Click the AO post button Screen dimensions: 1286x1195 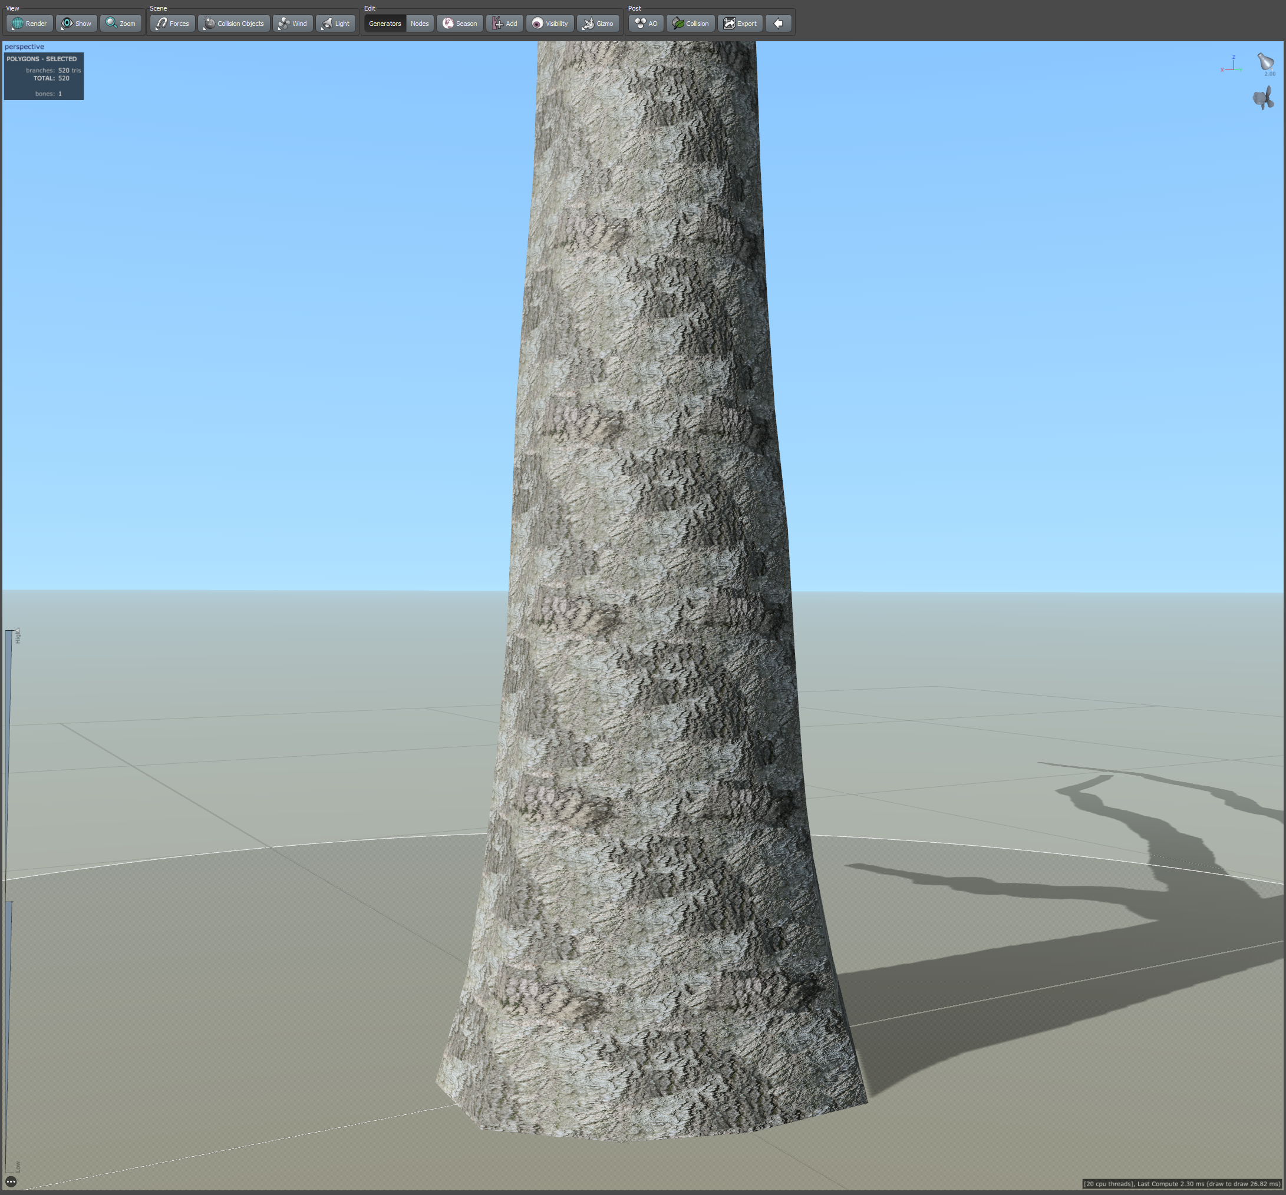pyautogui.click(x=645, y=24)
